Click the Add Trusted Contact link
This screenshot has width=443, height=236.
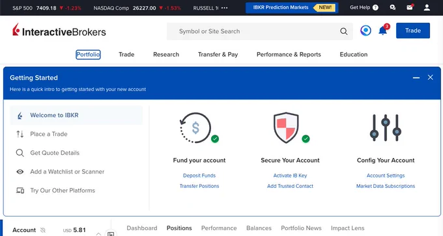[x=290, y=186]
